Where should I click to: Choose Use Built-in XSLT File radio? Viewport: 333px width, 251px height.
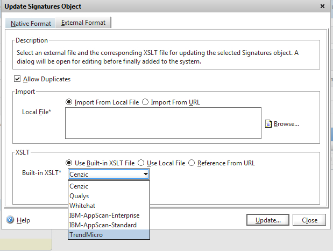69,163
